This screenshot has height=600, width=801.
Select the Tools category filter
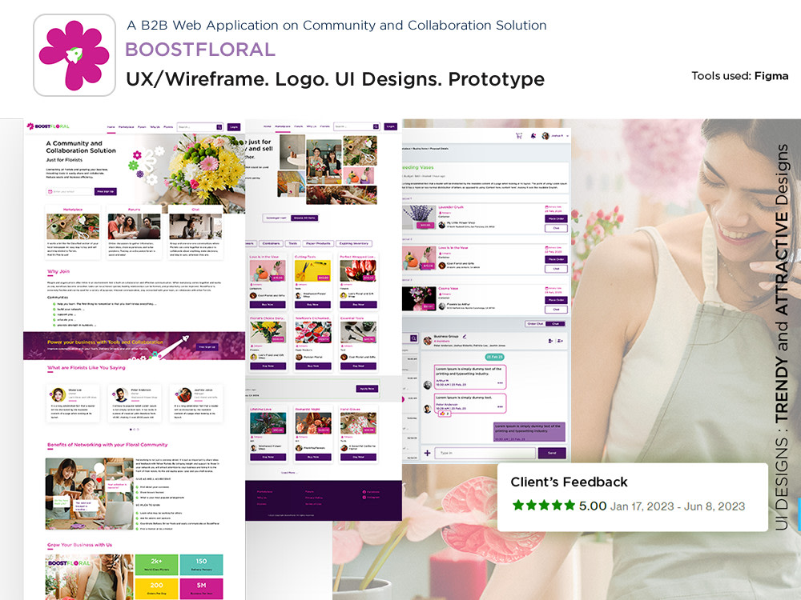pyautogui.click(x=292, y=243)
